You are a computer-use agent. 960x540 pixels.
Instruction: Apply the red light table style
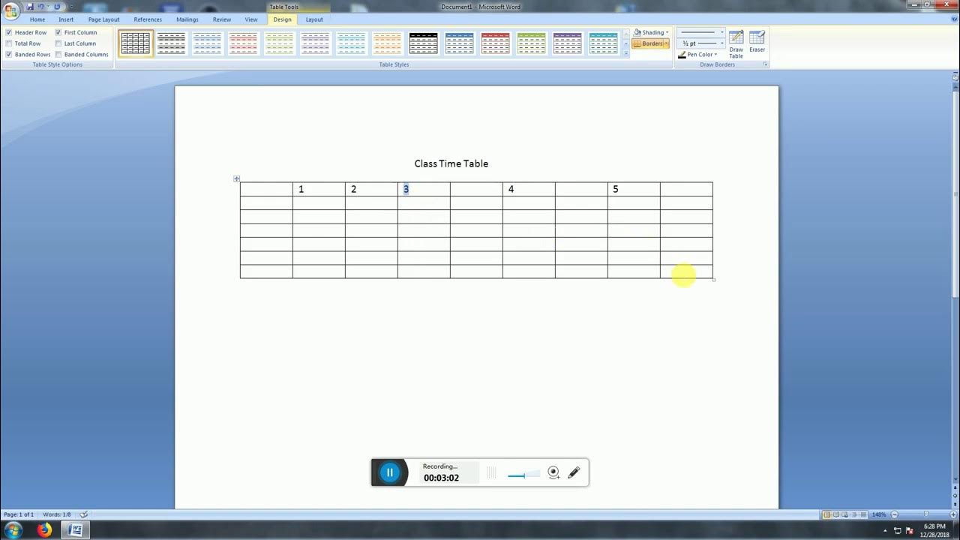tap(243, 43)
